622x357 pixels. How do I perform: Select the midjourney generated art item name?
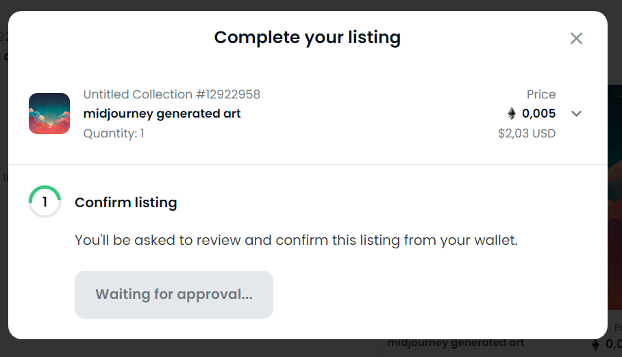click(x=162, y=114)
